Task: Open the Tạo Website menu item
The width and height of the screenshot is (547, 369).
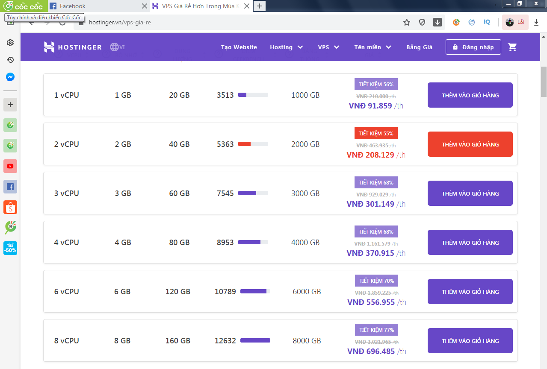Action: click(239, 47)
